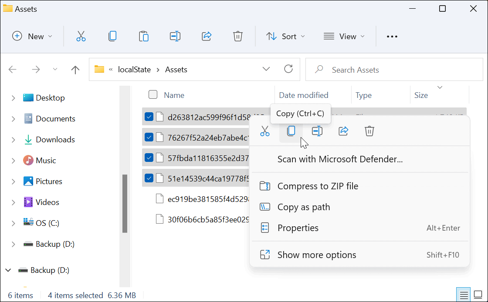This screenshot has width=488, height=302.
Task: Refresh the Assets folder with the reload icon
Action: pyautogui.click(x=288, y=69)
